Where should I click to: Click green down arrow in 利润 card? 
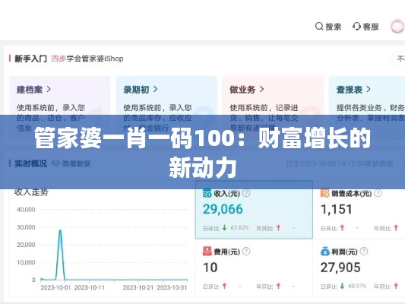point(342,286)
